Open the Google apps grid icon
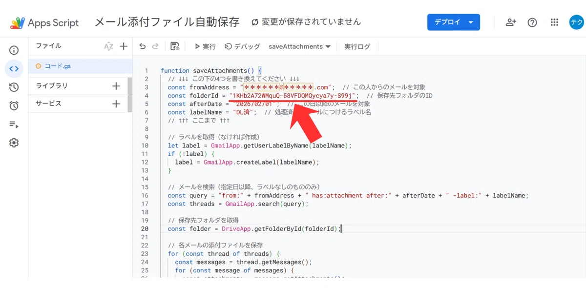This screenshot has width=586, height=288. point(554,22)
